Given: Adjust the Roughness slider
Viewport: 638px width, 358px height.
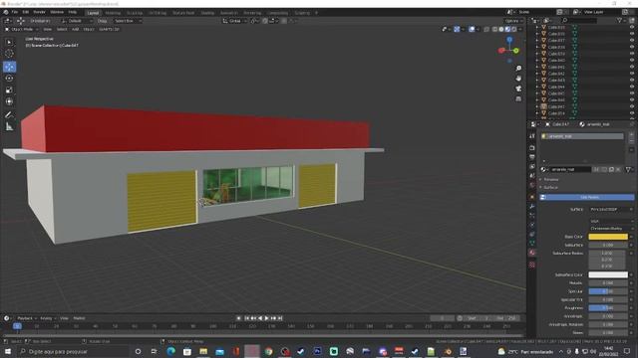Looking at the screenshot, I should point(607,308).
